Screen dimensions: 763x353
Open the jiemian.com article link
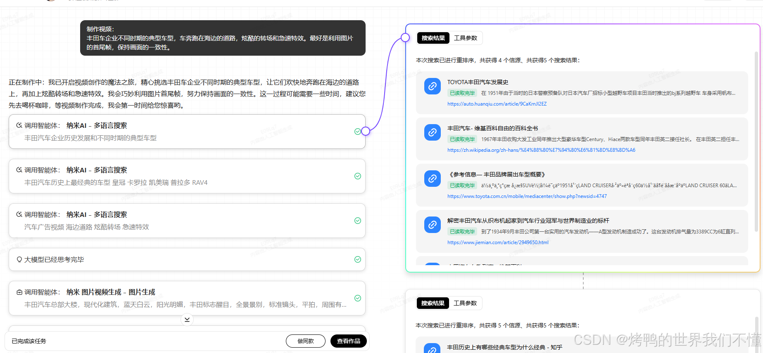tap(498, 242)
